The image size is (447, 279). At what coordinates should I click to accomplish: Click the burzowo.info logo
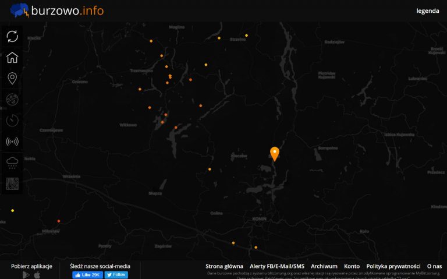tap(56, 10)
